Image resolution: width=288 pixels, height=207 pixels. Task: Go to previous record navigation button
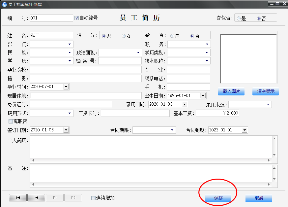36,197
